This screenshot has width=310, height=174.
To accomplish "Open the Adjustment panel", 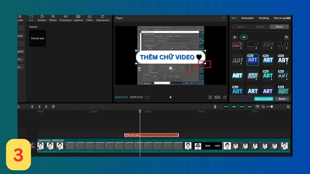I will tap(103, 18).
